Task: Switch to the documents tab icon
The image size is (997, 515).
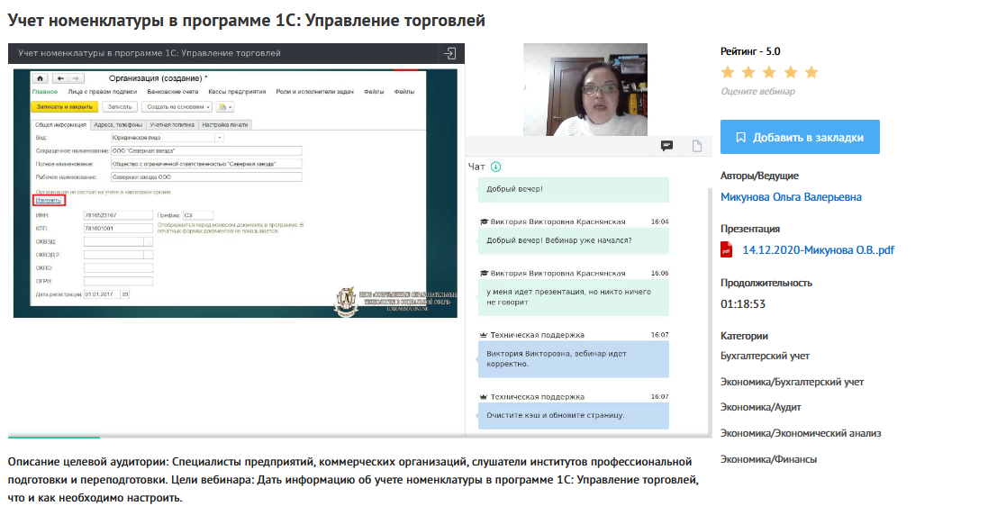Action: click(696, 146)
